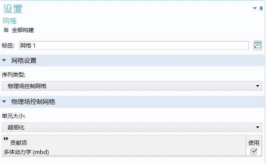Uncheck the 使用 checkbox for 多体动力学 (mbd)
Screen dimensions: 266x164
click(x=254, y=151)
